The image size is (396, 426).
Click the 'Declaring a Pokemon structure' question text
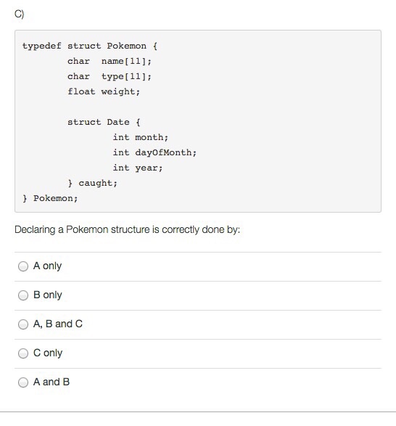click(127, 230)
